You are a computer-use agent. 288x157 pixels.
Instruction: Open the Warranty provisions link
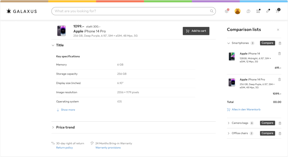(108, 148)
